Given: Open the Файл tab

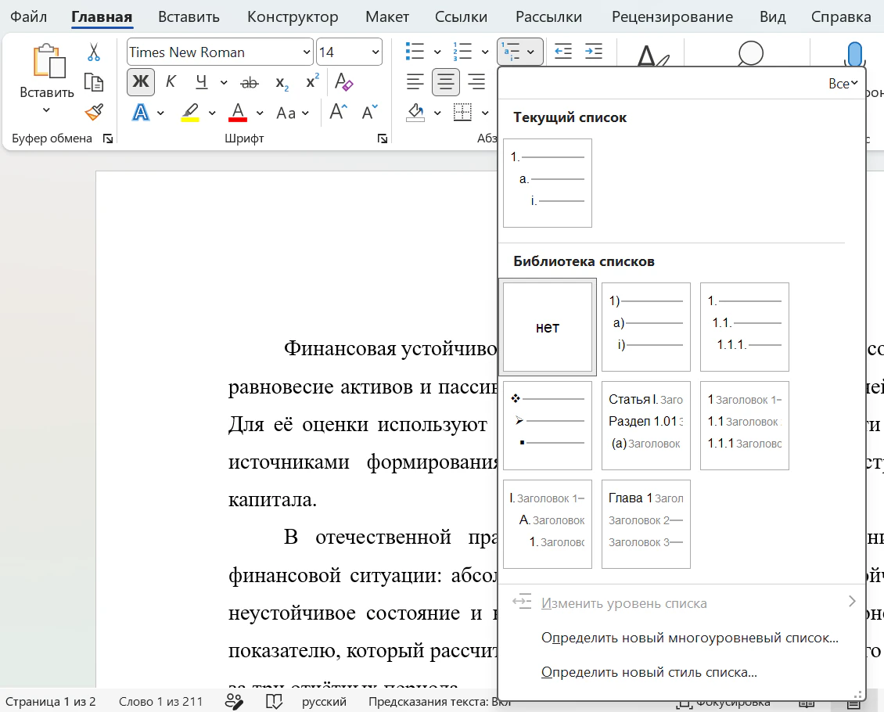Looking at the screenshot, I should tap(28, 17).
